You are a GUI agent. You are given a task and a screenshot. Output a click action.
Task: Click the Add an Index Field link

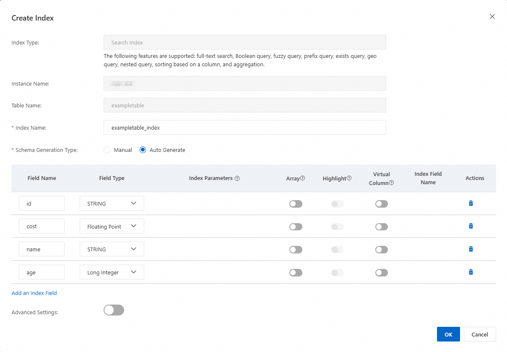tap(34, 293)
